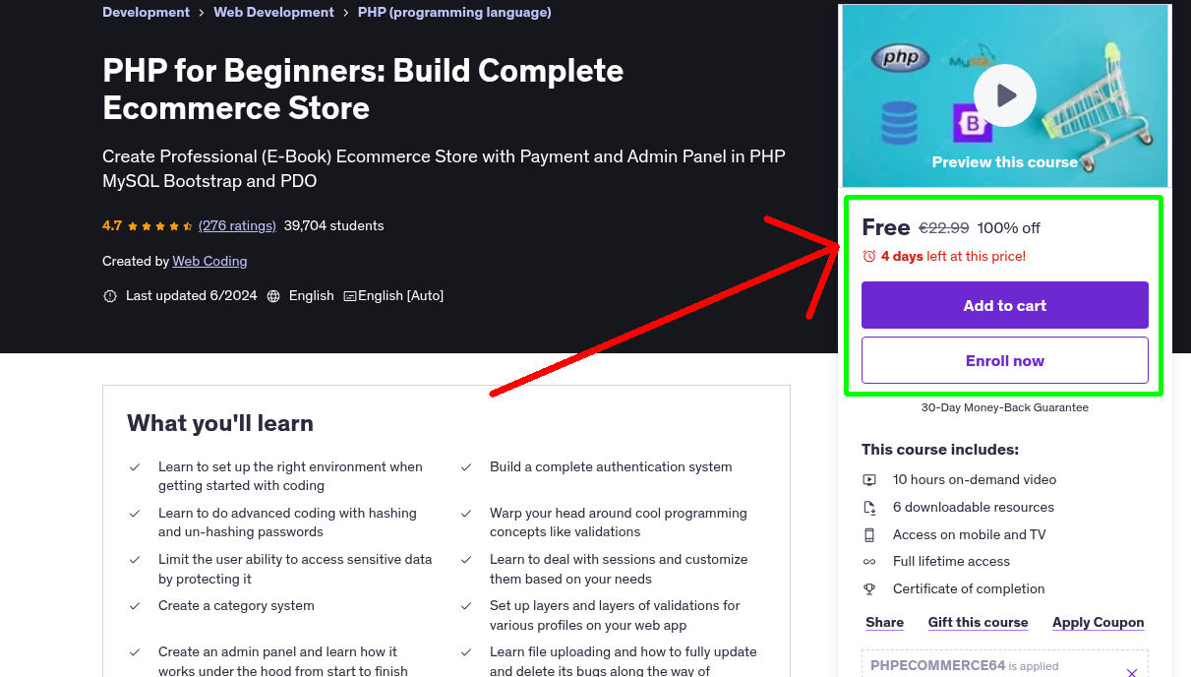Screen dimensions: 1191x677
Task: Click the on-demand video icon
Action: point(869,480)
